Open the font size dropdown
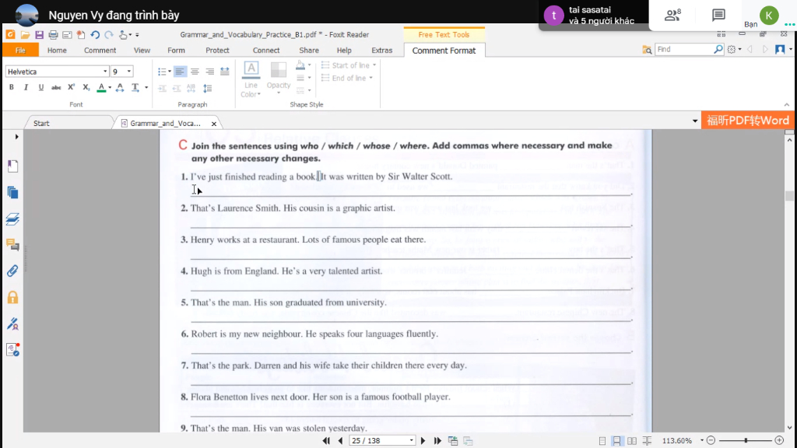This screenshot has height=448, width=797. pyautogui.click(x=129, y=72)
